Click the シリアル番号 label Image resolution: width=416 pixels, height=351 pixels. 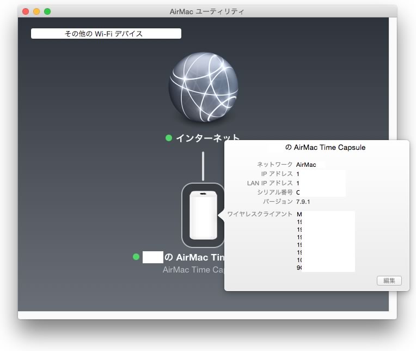point(274,192)
